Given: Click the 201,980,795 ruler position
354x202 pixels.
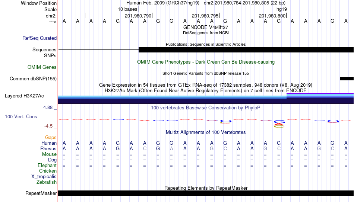Looking at the screenshot, I should click(x=205, y=16).
